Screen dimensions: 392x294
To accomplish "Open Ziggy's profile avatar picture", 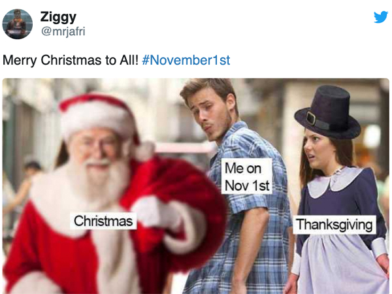I will point(18,24).
